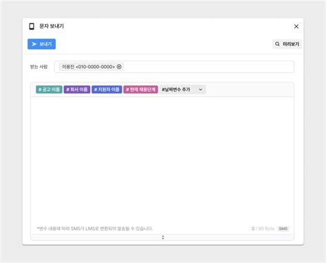Remove recipient 이용진 with the circle icon
This screenshot has width=326, height=263.
119,67
